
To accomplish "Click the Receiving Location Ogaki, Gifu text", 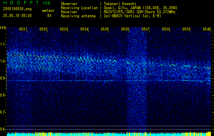I will point(141,8).
